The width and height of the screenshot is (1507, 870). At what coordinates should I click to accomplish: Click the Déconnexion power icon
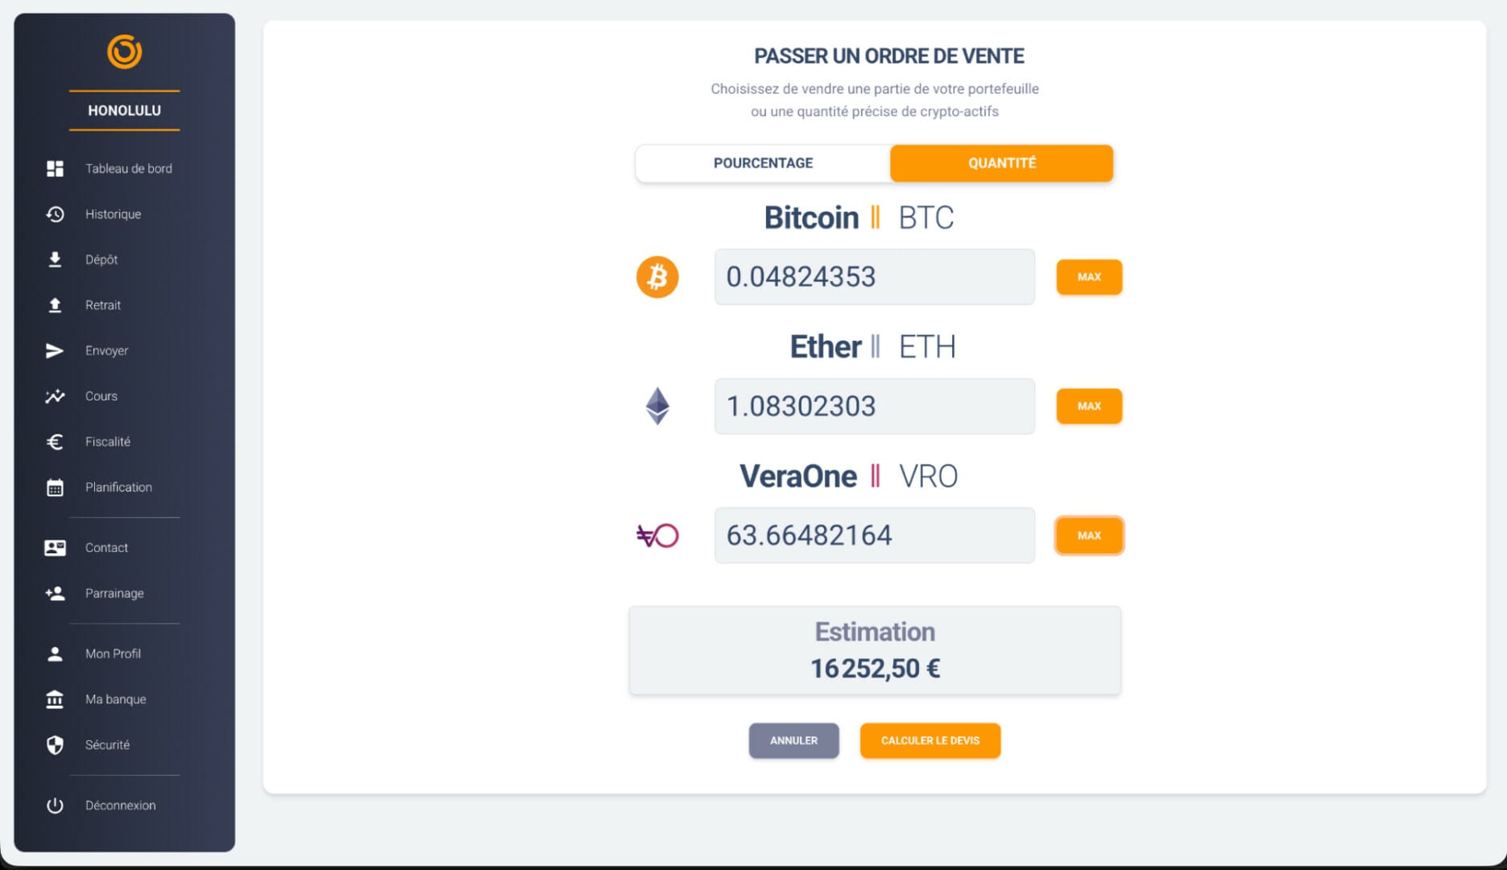point(55,806)
